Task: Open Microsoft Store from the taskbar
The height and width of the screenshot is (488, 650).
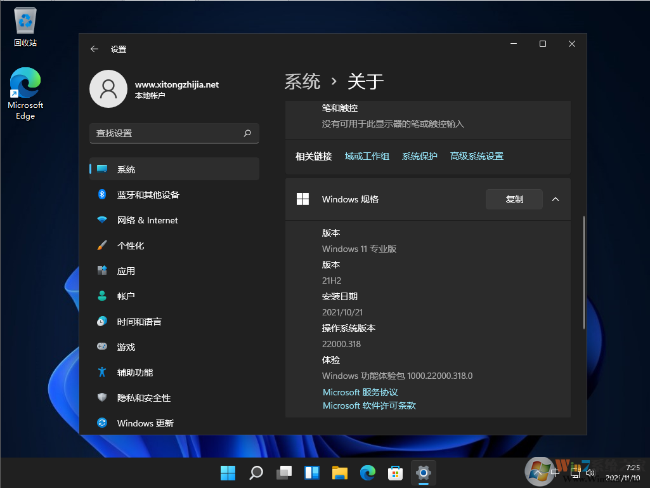Action: point(395,473)
